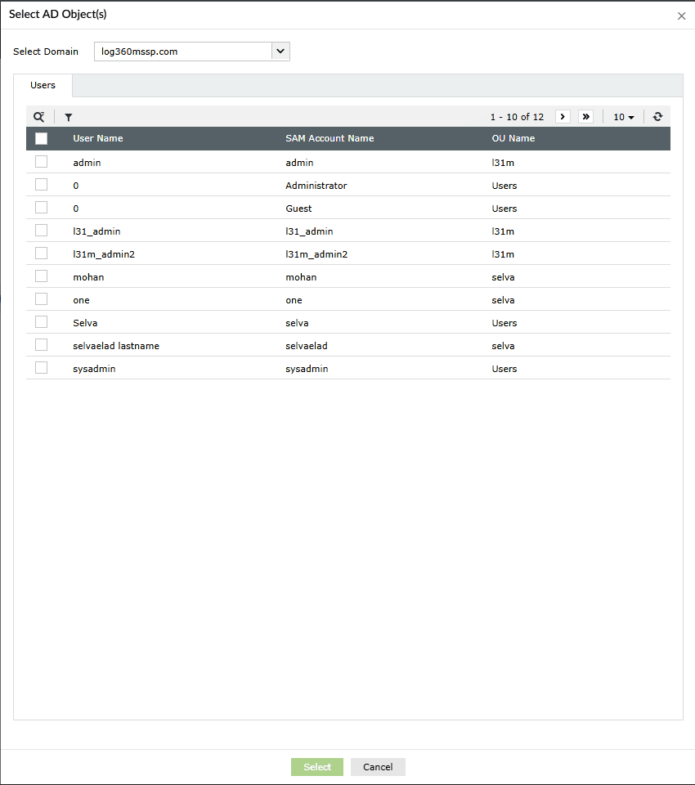The image size is (695, 785).
Task: Click the Cancel button
Action: pos(378,767)
